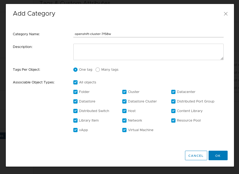Disable the Distributed Port Group checkbox
The height and width of the screenshot is (174, 239).
(173, 101)
